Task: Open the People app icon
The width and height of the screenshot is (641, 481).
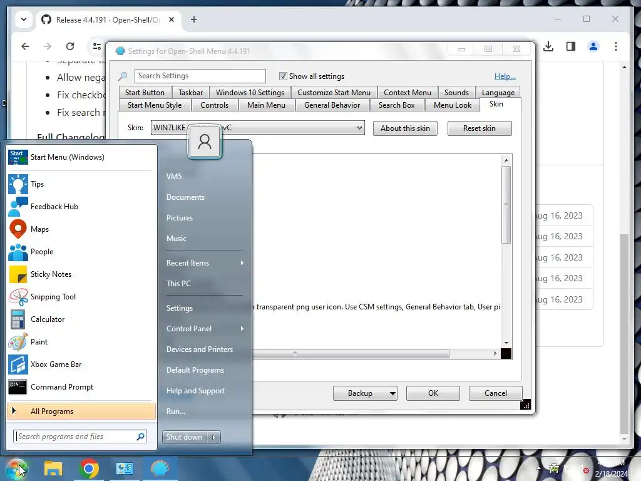Action: (x=18, y=252)
